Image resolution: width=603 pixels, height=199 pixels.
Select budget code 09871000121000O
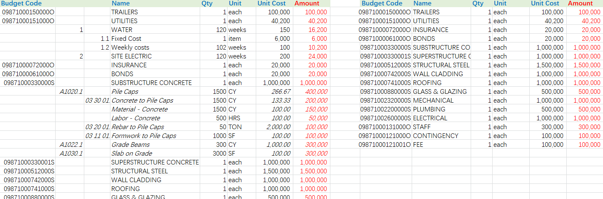tap(385, 136)
